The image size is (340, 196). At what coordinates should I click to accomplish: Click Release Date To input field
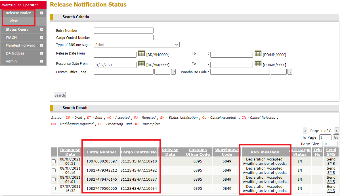click(x=232, y=55)
